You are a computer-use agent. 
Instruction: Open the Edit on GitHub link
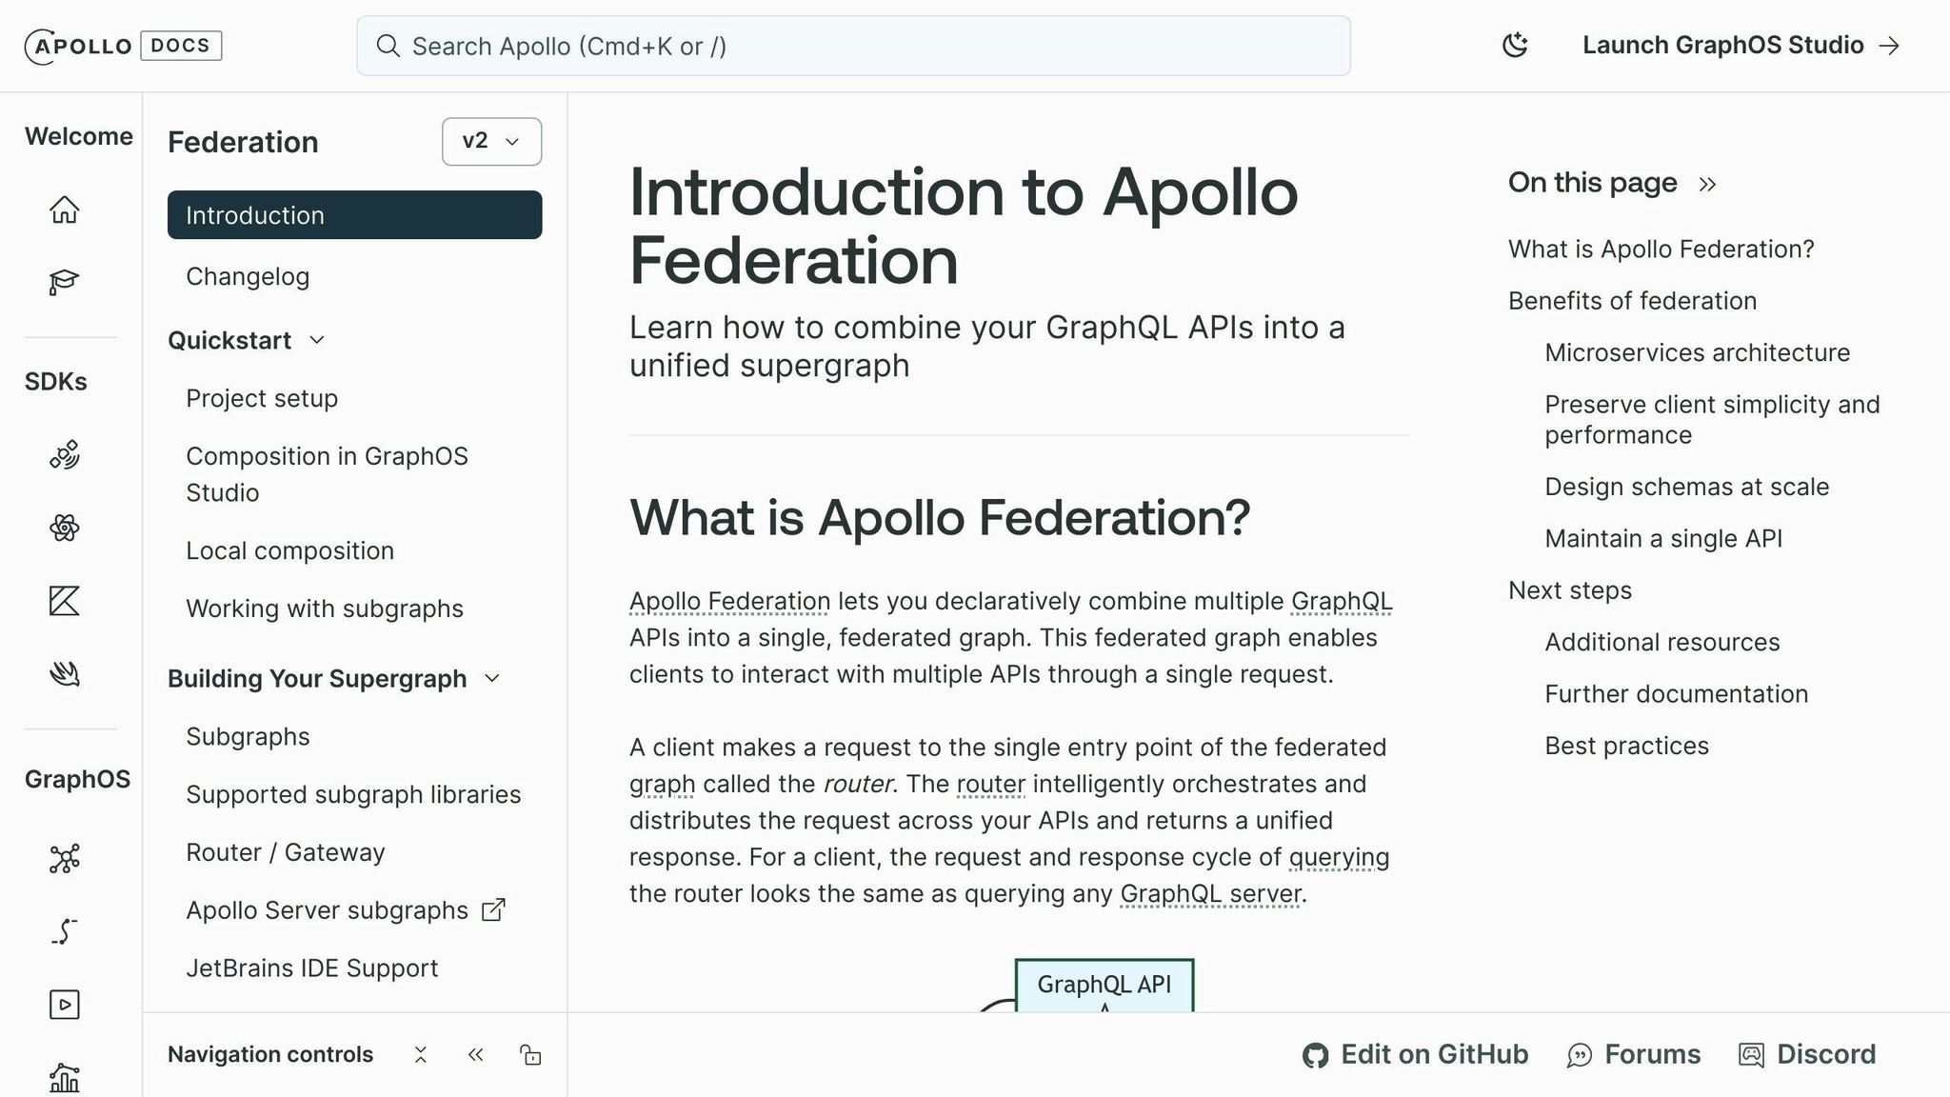point(1415,1054)
